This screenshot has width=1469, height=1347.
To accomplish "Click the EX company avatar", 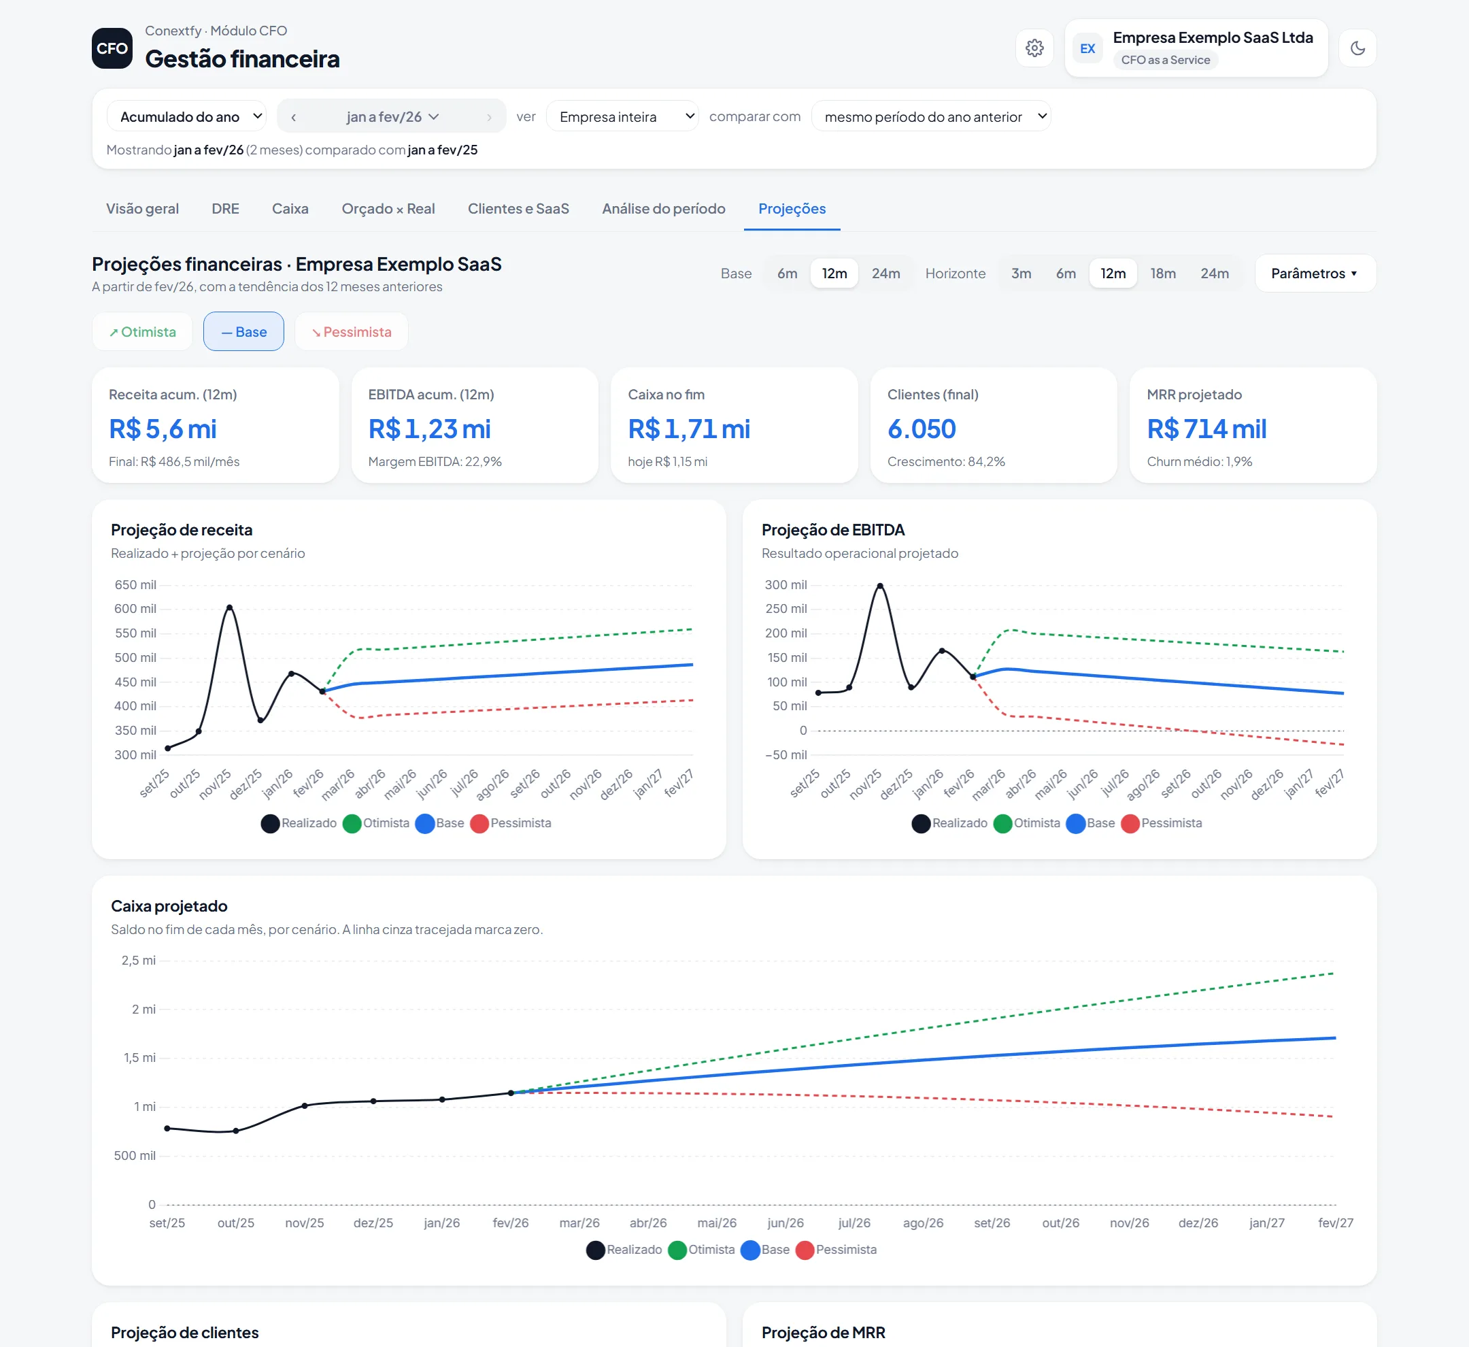I will point(1087,49).
